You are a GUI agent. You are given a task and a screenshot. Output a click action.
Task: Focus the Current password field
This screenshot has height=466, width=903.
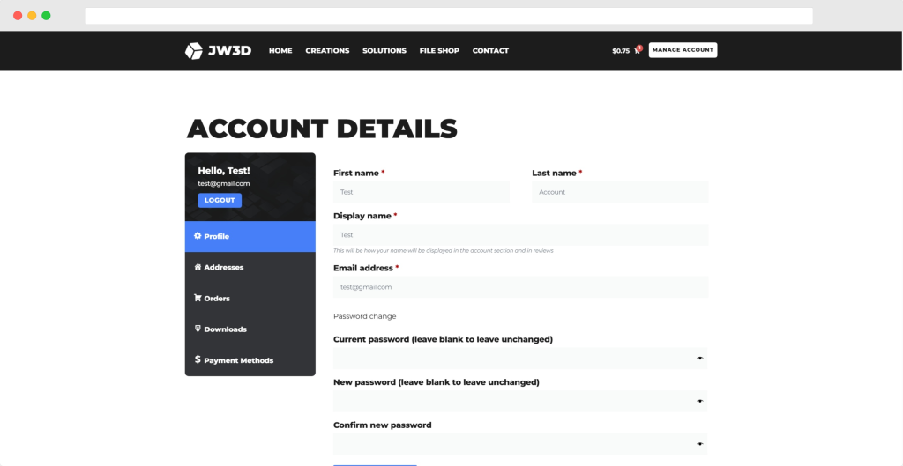[520, 358]
